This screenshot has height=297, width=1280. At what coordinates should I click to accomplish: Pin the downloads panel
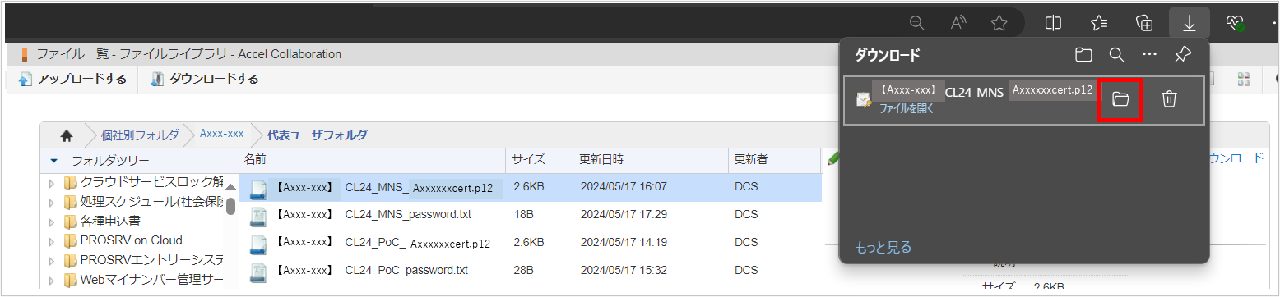[1183, 55]
